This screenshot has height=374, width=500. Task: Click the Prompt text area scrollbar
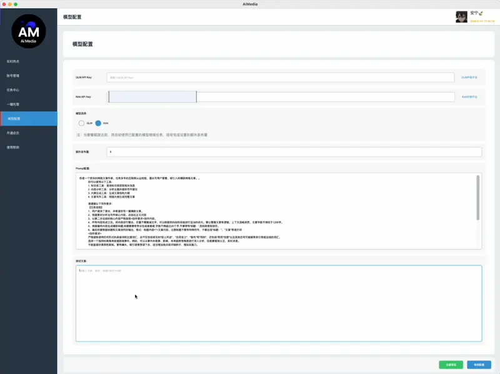[478, 197]
